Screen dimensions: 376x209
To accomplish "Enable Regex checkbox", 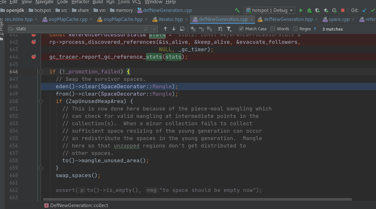I will point(295,29).
